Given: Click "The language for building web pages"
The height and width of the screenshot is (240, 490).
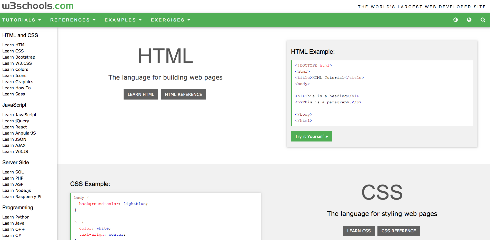Looking at the screenshot, I should [x=165, y=78].
